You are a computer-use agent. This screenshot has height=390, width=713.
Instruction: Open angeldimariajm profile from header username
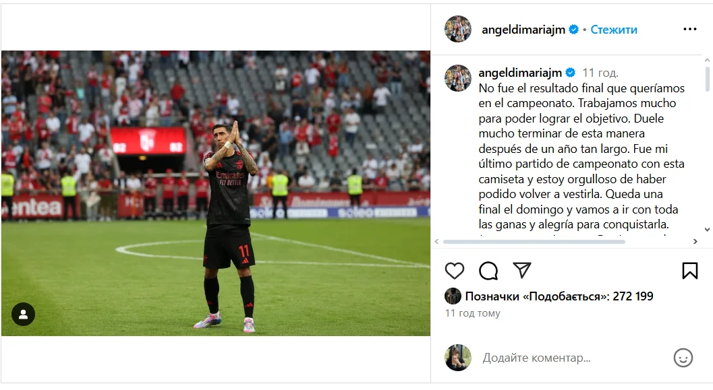click(x=523, y=30)
